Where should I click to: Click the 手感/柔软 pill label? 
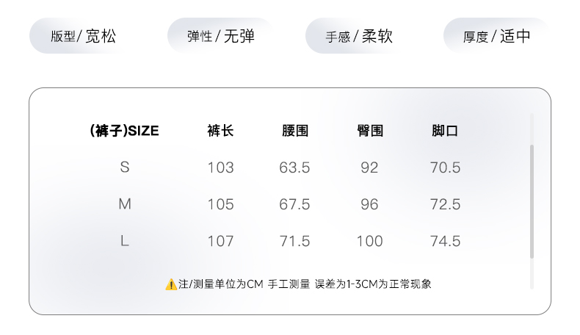359,36
